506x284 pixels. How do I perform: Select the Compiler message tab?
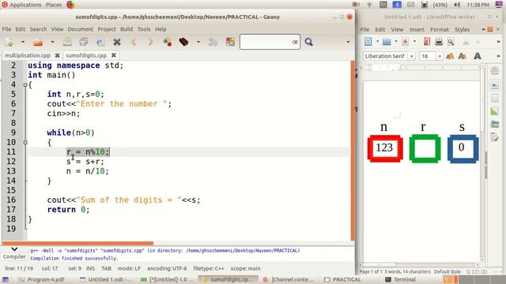14,256
